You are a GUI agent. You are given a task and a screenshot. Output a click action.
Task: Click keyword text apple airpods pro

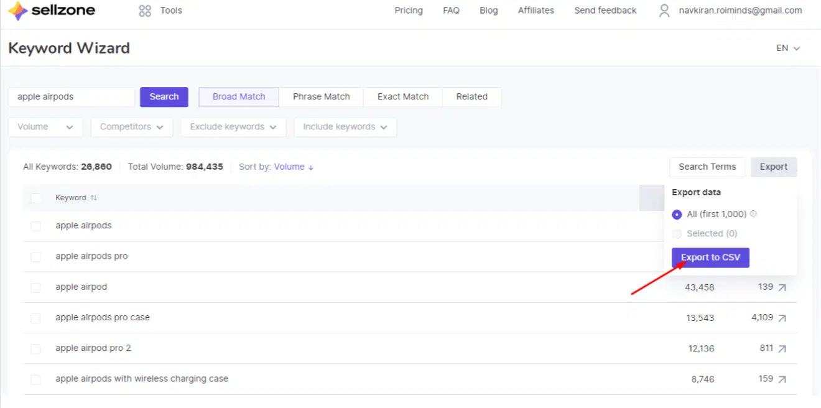click(x=91, y=256)
